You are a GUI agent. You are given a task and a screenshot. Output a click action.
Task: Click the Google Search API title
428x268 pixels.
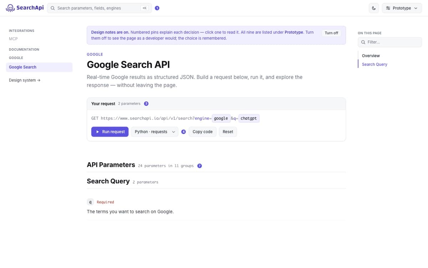128,65
